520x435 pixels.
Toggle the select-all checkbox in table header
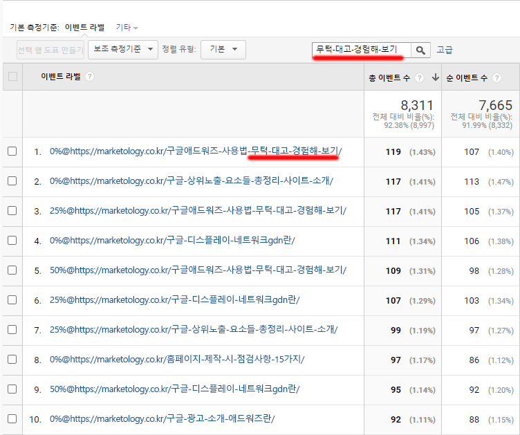(x=12, y=77)
